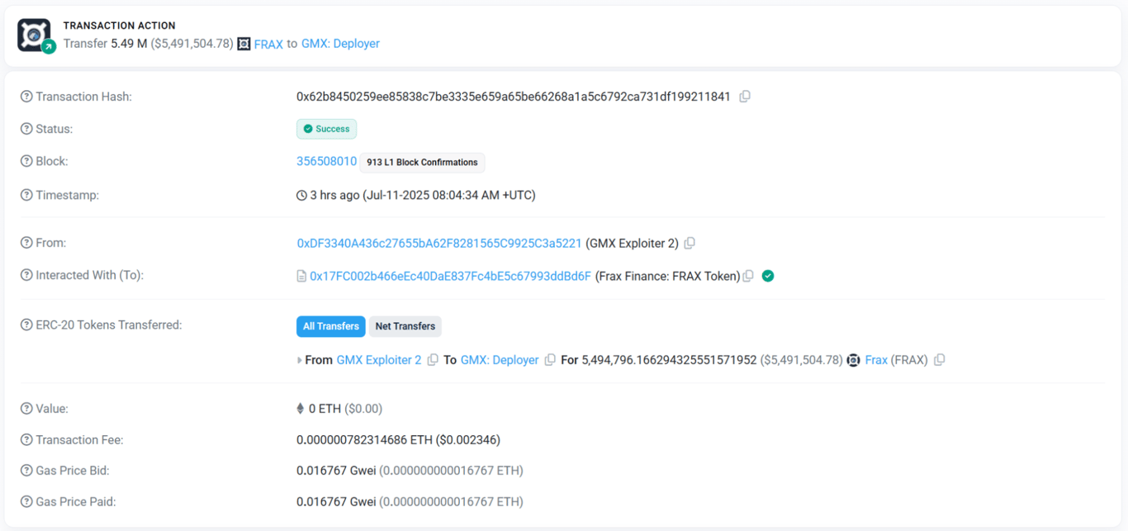Image resolution: width=1128 pixels, height=531 pixels.
Task: Click the clock icon before the timestamp
Action: 301,195
